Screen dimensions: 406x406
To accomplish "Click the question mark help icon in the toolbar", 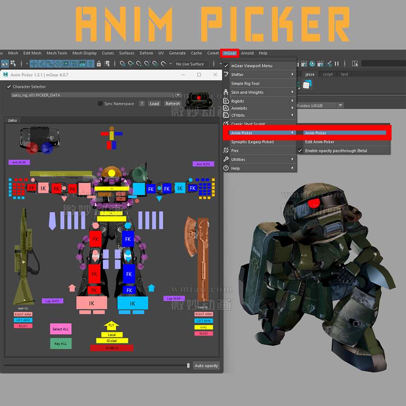I will click(x=90, y=64).
